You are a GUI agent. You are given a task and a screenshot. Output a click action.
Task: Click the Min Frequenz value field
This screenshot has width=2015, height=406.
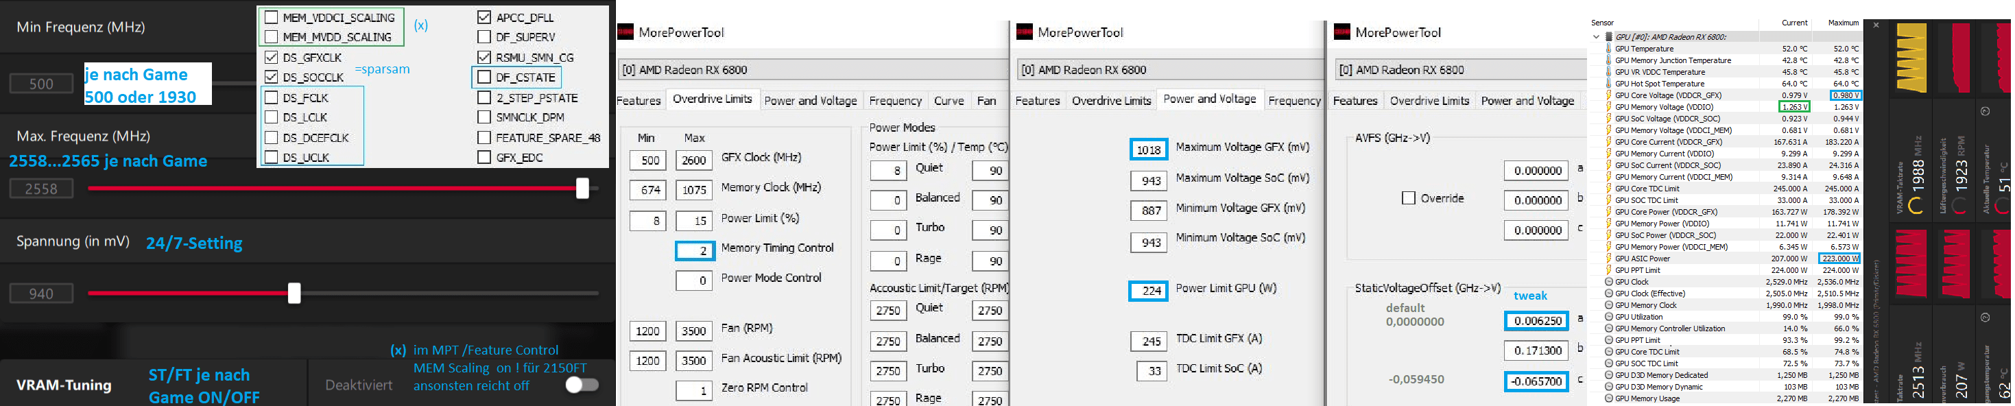pyautogui.click(x=41, y=83)
